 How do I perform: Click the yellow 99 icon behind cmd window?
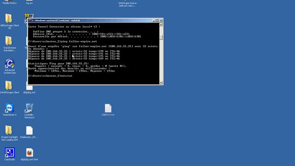(x=27, y=15)
